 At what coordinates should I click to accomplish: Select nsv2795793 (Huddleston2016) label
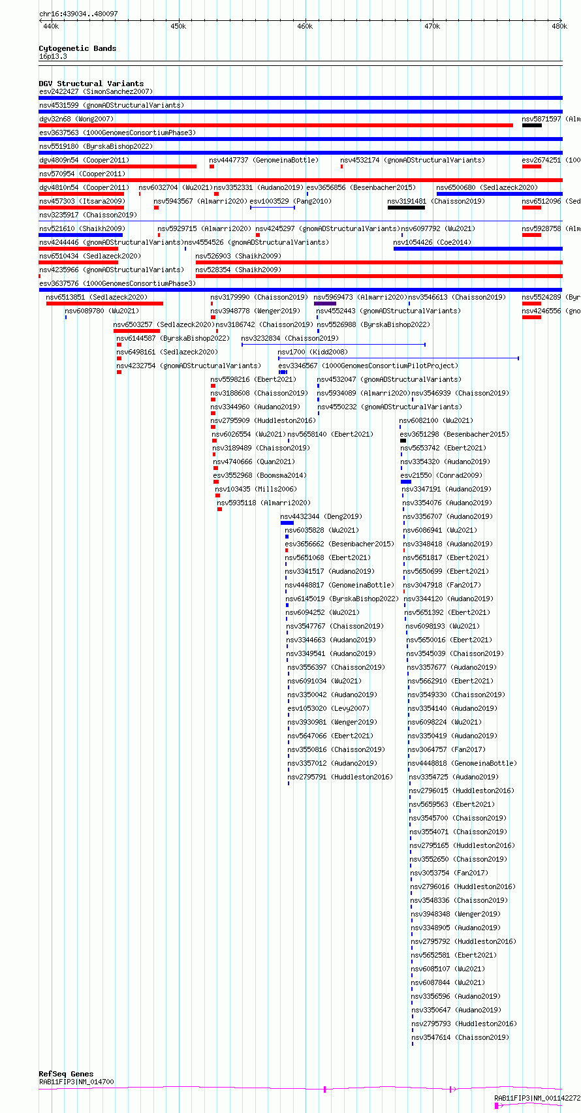pyautogui.click(x=464, y=1024)
